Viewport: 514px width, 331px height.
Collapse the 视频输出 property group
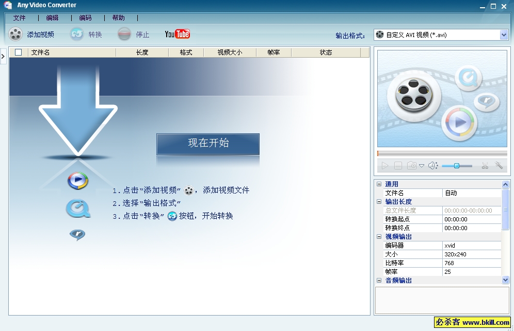coord(379,237)
